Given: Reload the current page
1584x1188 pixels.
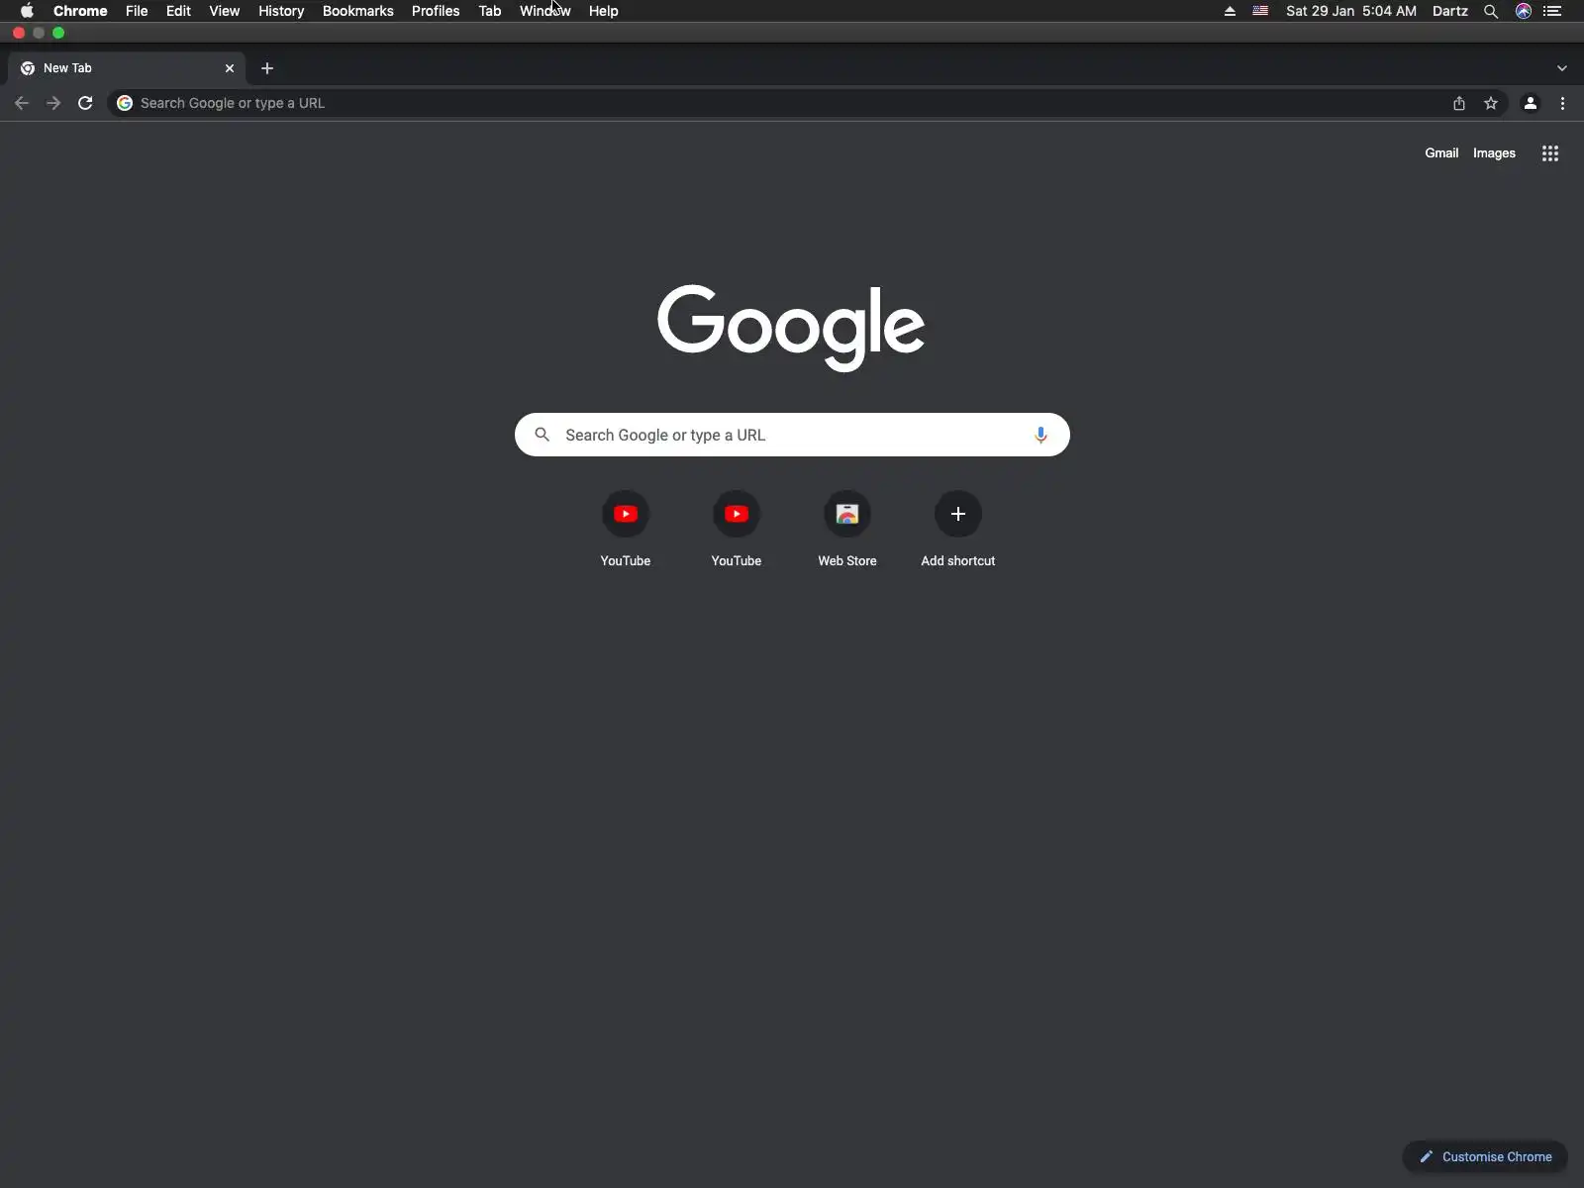Looking at the screenshot, I should [85, 103].
